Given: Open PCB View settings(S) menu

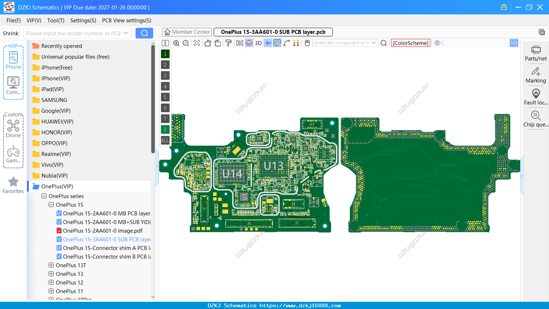Looking at the screenshot, I should (127, 21).
